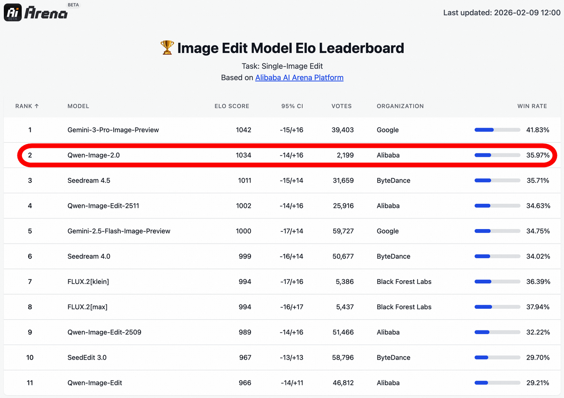Image resolution: width=564 pixels, height=398 pixels.
Task: Click the Qwen-Image-2.0 model name
Action: (94, 155)
